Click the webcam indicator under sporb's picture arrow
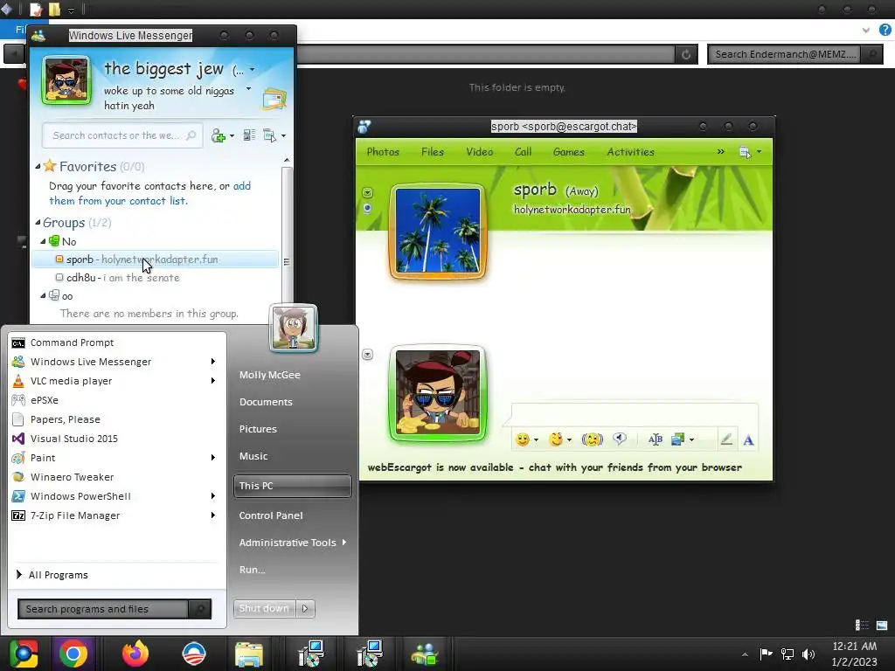Image resolution: width=895 pixels, height=671 pixels. (367, 208)
